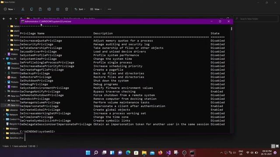Select Music in the navigation pane

point(12,78)
